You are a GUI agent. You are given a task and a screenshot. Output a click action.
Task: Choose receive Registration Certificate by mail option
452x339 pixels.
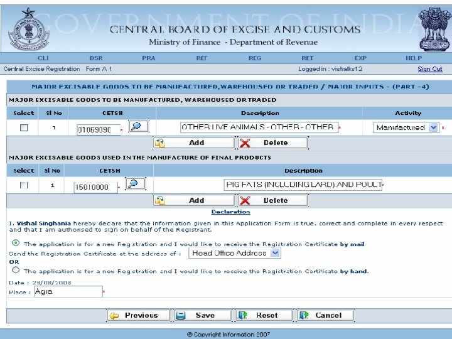(x=16, y=243)
